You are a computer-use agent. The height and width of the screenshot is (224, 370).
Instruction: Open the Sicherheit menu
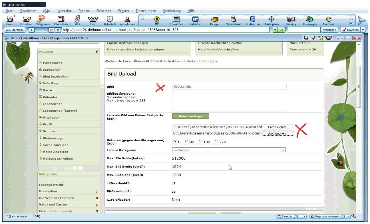click(104, 11)
